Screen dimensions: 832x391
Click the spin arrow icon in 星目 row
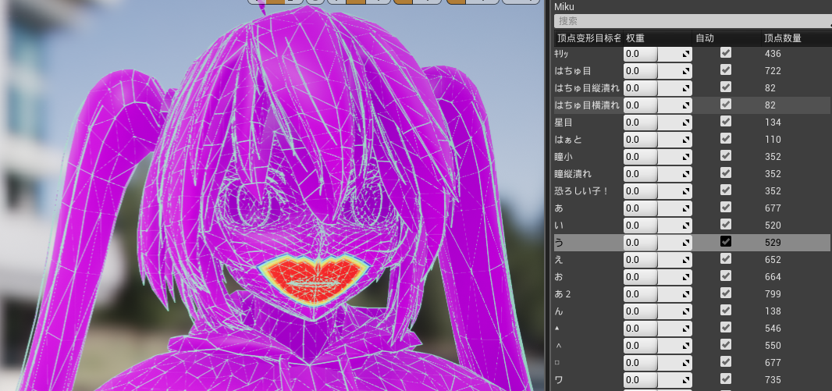pos(687,123)
